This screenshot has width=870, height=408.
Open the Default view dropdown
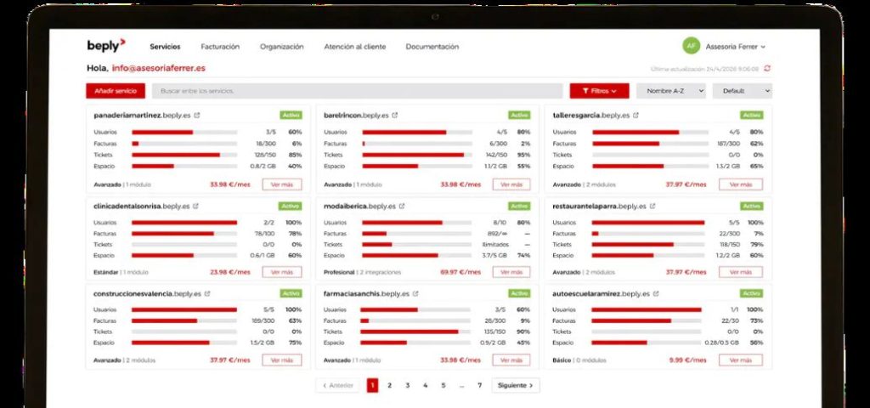point(742,91)
